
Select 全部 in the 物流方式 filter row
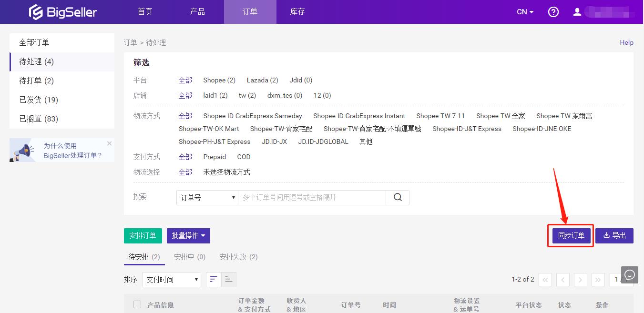point(185,116)
